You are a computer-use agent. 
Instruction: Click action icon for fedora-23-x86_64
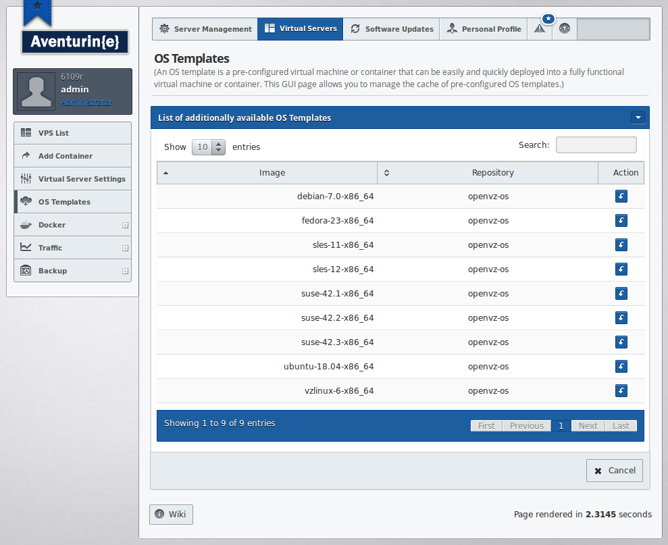click(621, 221)
